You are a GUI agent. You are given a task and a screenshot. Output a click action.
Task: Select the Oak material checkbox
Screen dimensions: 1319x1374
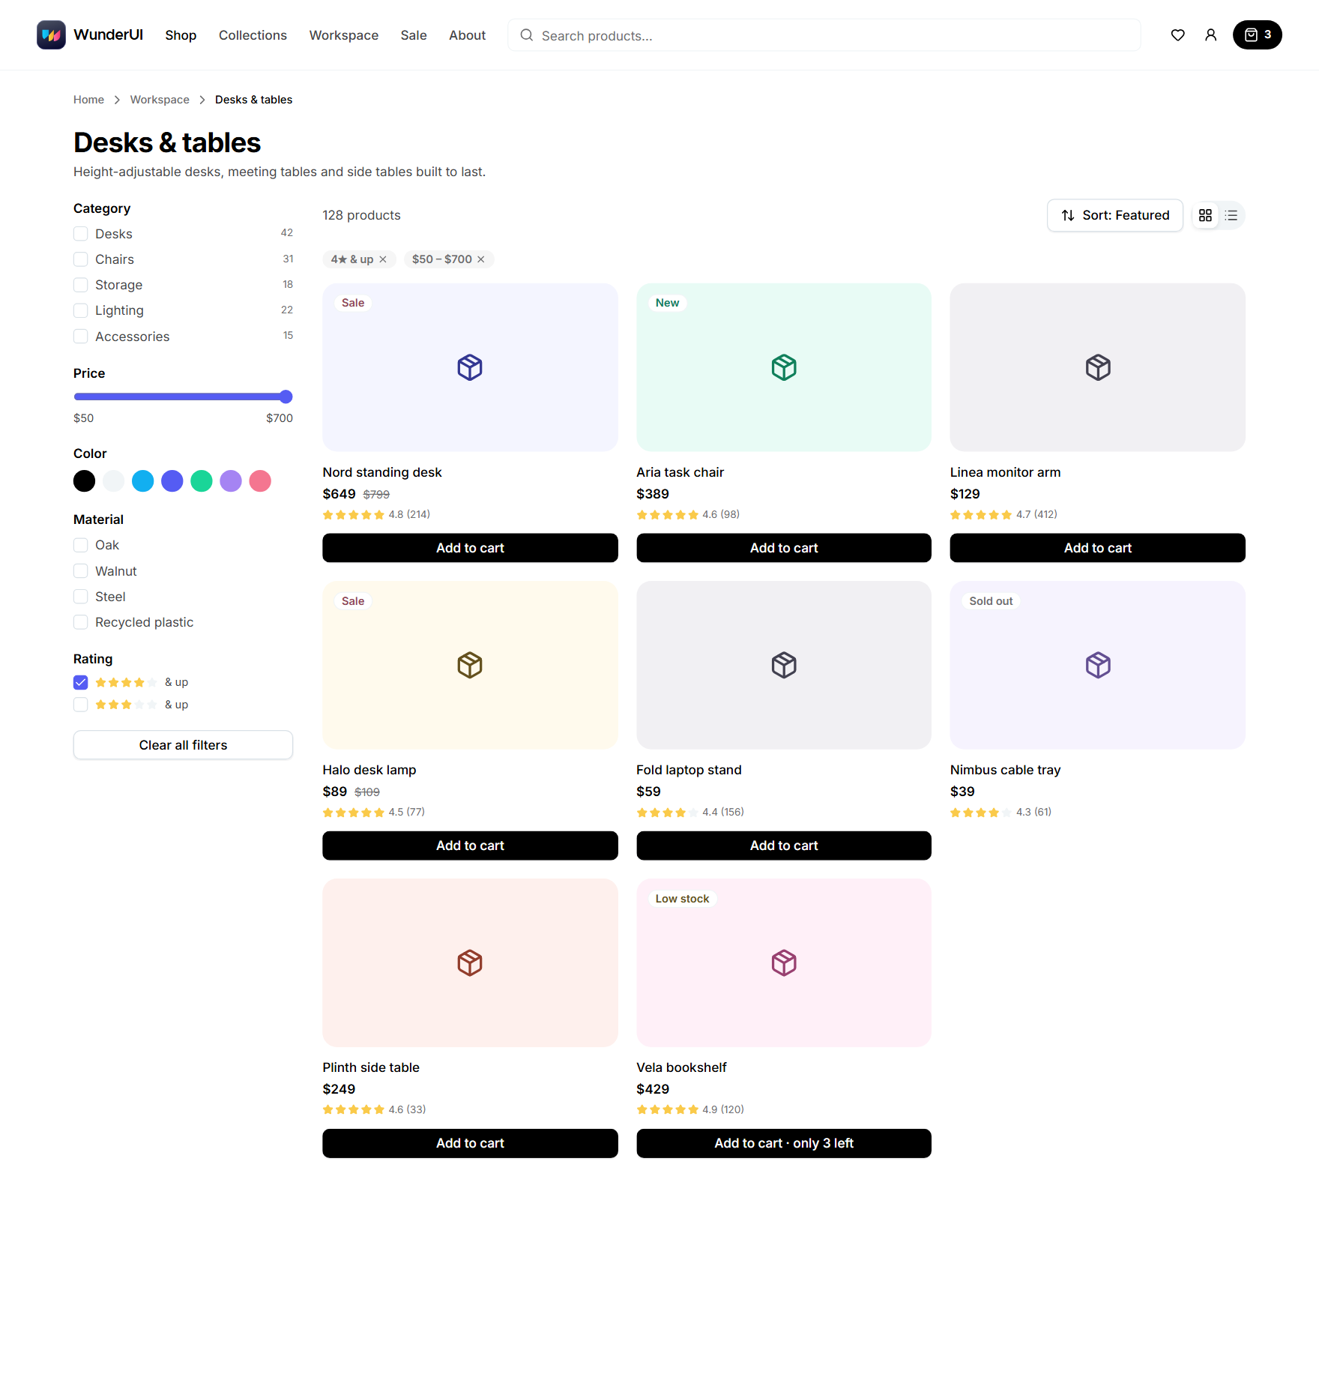(81, 545)
